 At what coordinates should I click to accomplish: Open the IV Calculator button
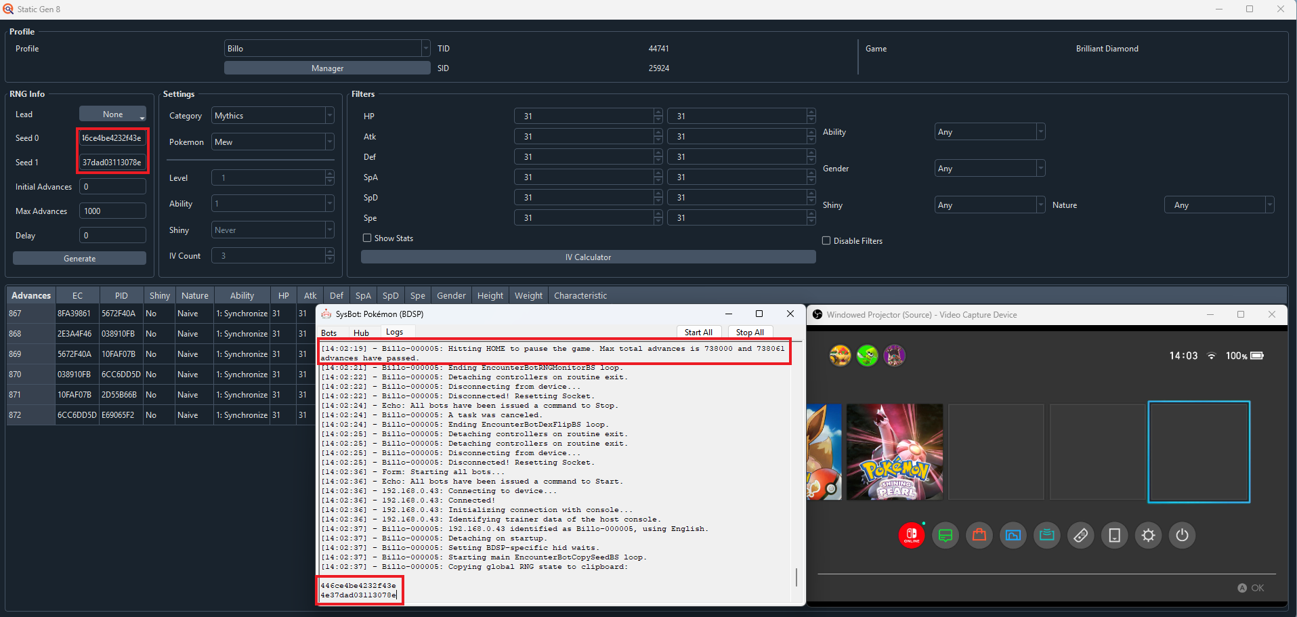click(588, 257)
